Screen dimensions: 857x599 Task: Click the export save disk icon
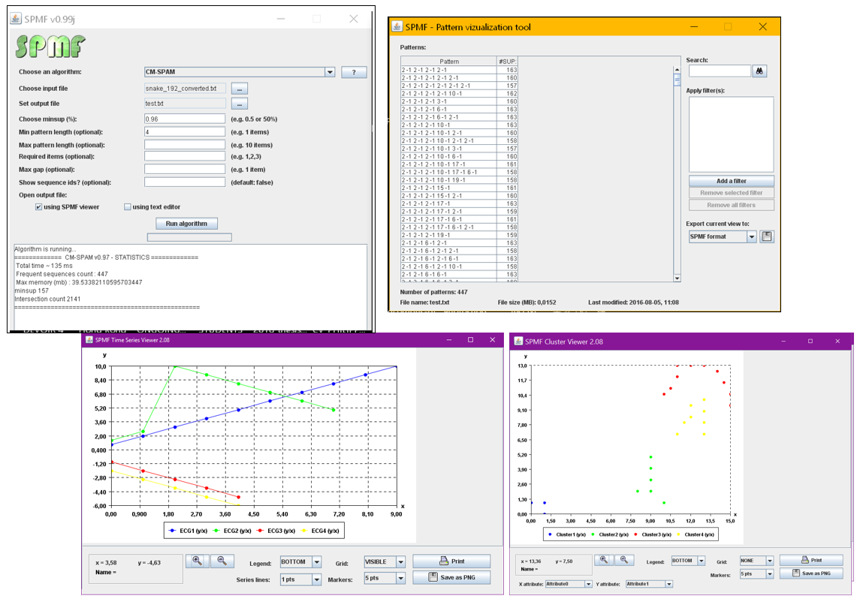click(x=767, y=236)
